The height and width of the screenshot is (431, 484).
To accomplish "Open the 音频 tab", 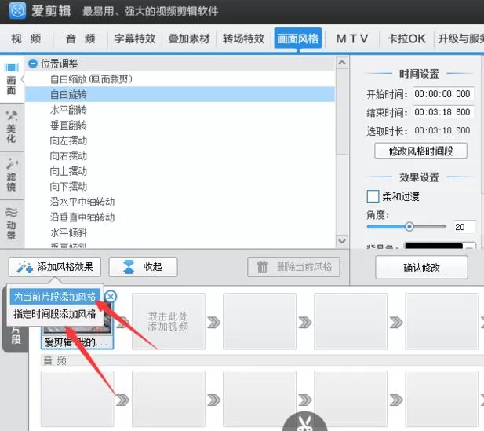I will tap(81, 39).
